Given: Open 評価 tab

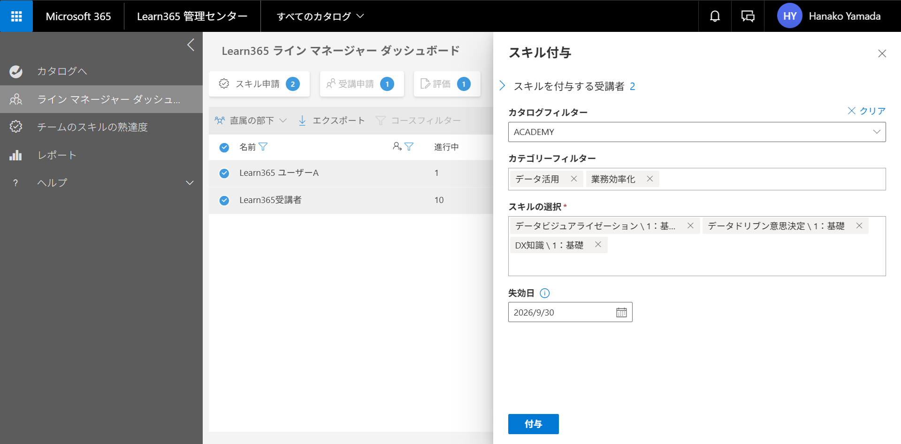Looking at the screenshot, I should coord(447,84).
